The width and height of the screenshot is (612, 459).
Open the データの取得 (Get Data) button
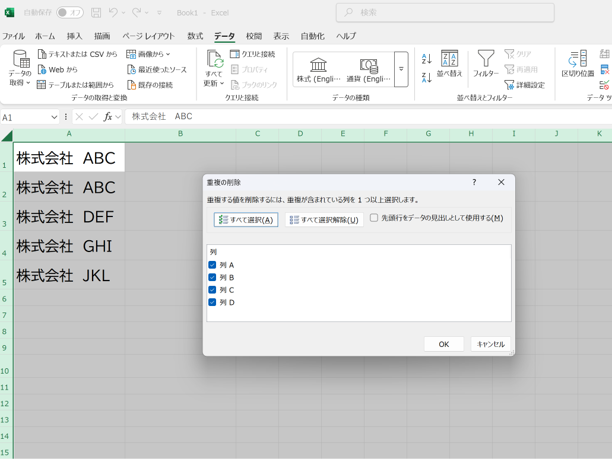tap(20, 68)
